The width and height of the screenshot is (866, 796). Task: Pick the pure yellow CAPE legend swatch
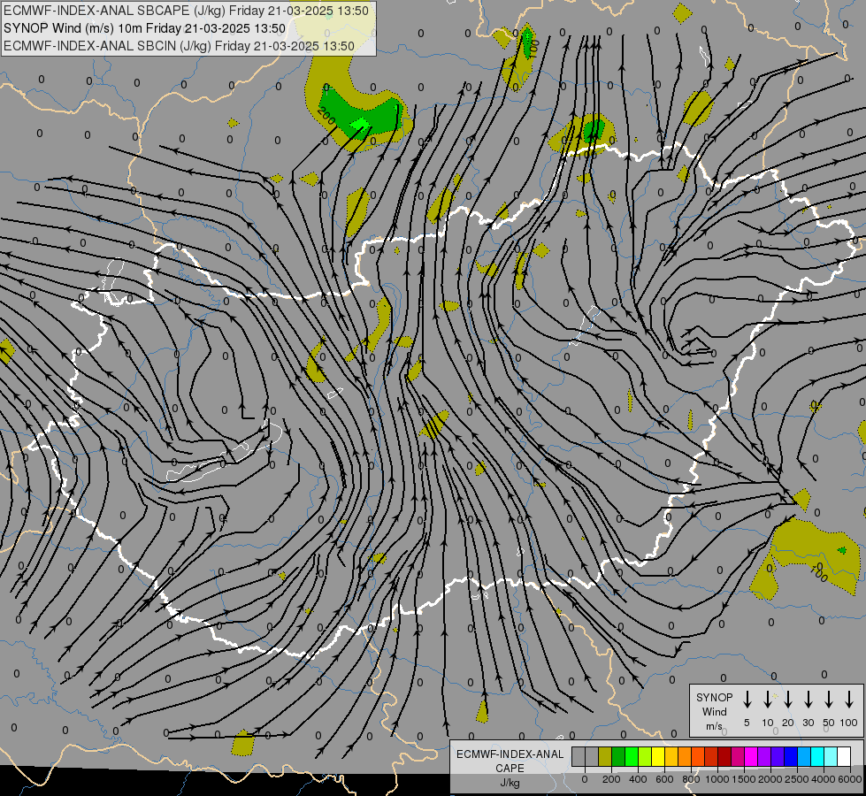pyautogui.click(x=658, y=756)
